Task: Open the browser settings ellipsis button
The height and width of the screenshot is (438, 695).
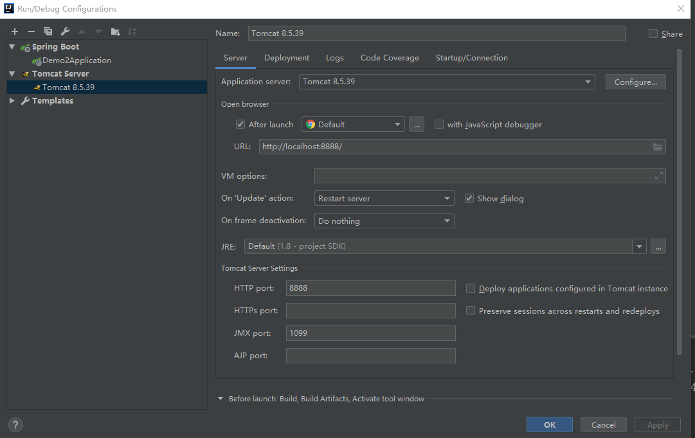Action: coord(417,125)
